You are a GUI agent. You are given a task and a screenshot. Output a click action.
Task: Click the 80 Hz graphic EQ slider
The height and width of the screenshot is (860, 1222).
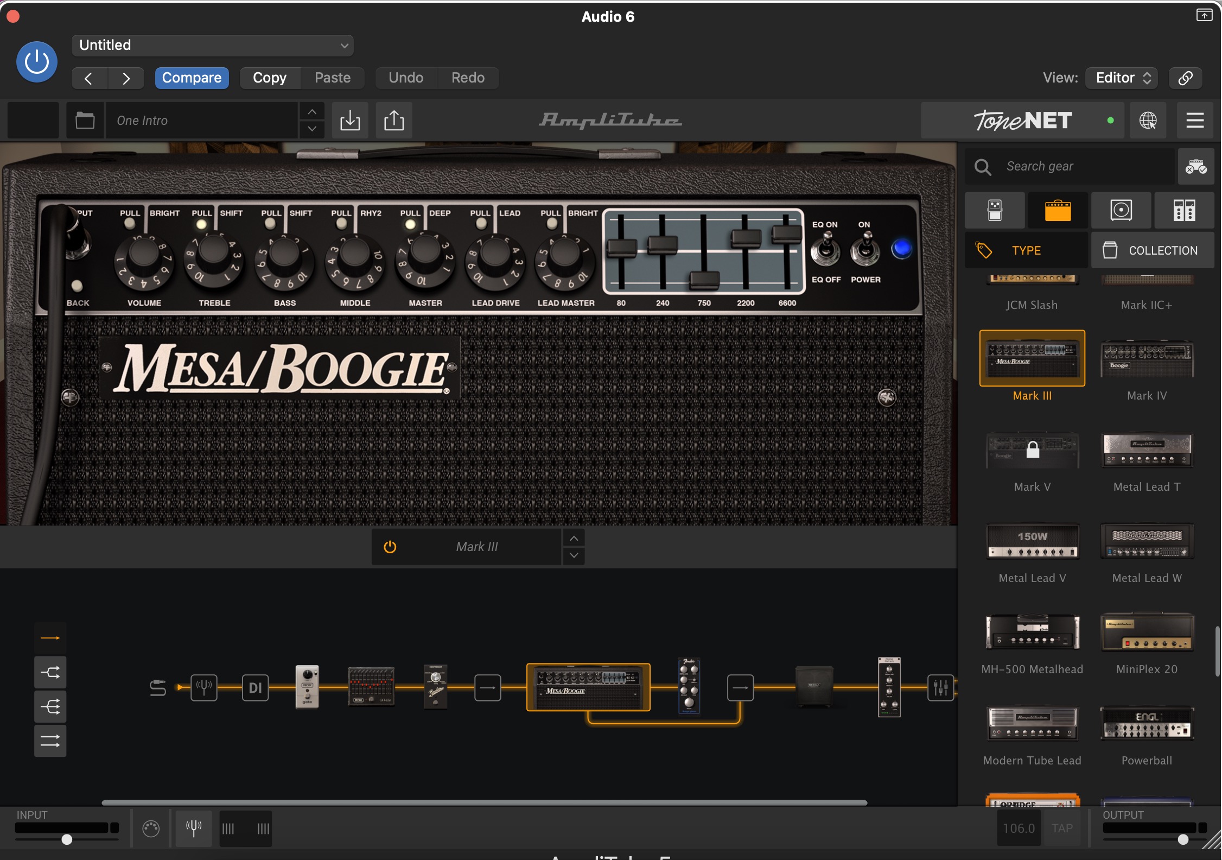621,248
